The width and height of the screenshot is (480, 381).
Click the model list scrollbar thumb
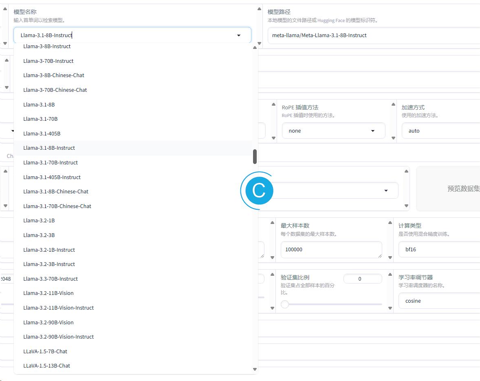tap(255, 157)
